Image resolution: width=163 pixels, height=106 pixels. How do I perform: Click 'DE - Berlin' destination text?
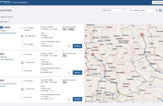pos(28,71)
